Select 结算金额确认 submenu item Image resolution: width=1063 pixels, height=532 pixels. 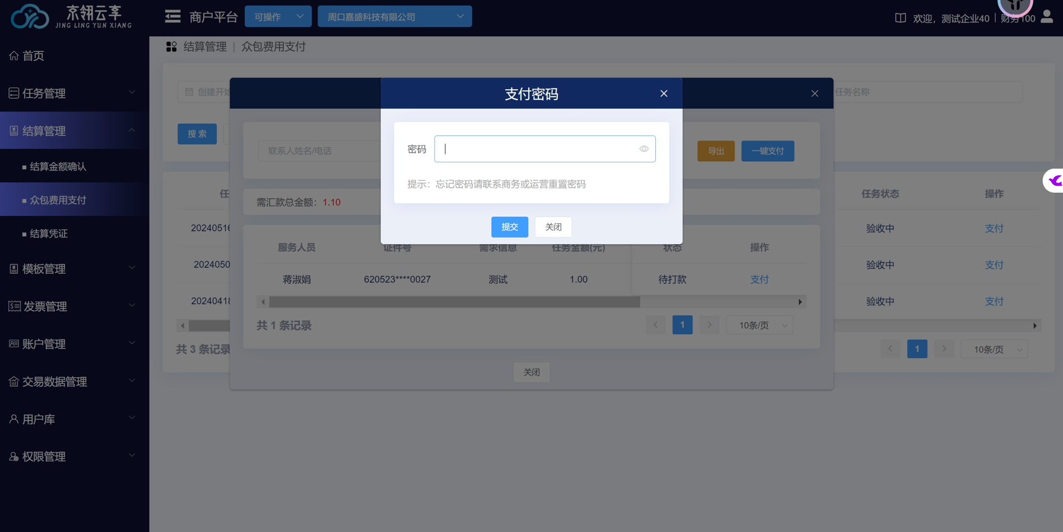pos(58,166)
